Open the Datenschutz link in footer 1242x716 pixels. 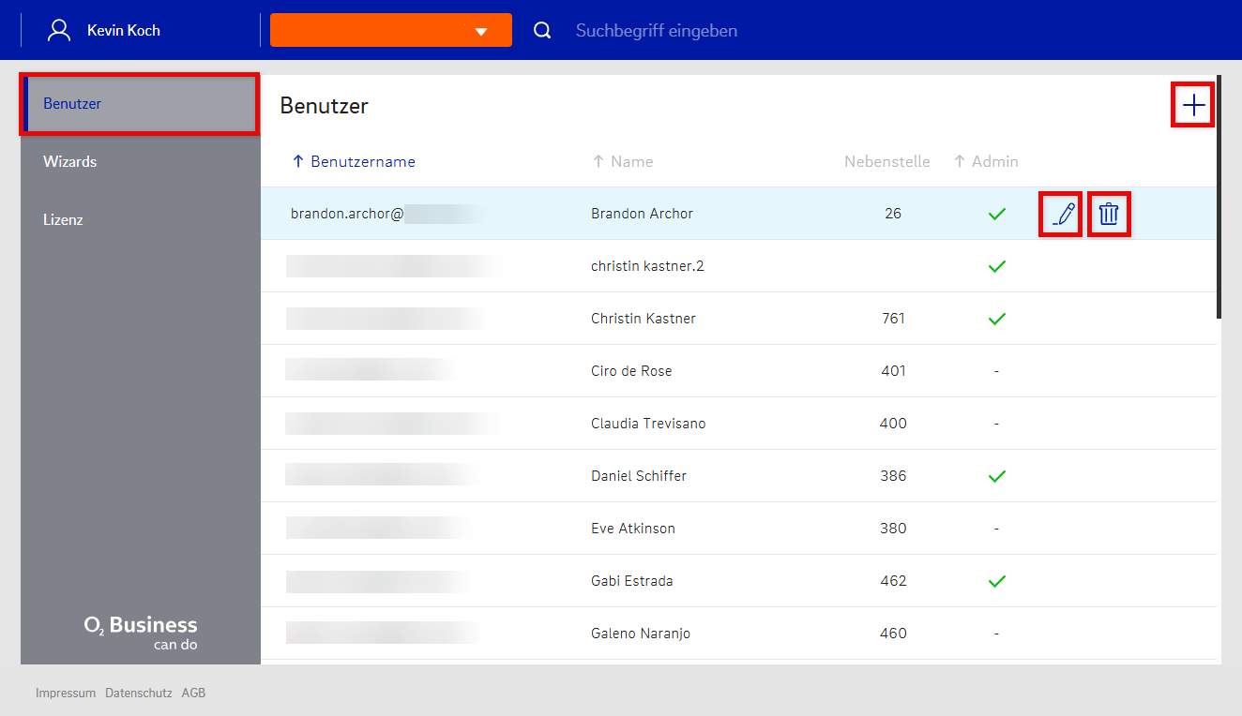tap(138, 694)
